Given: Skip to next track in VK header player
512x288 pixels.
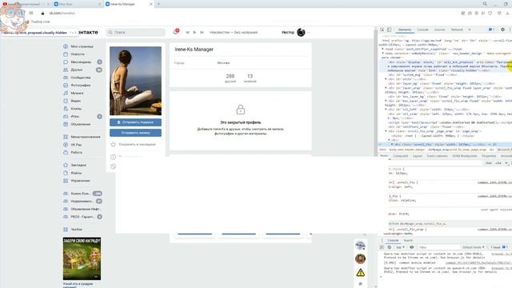Looking at the screenshot, I should click(x=202, y=32).
